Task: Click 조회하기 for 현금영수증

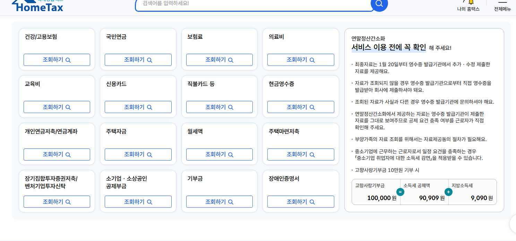Action: tap(300, 107)
